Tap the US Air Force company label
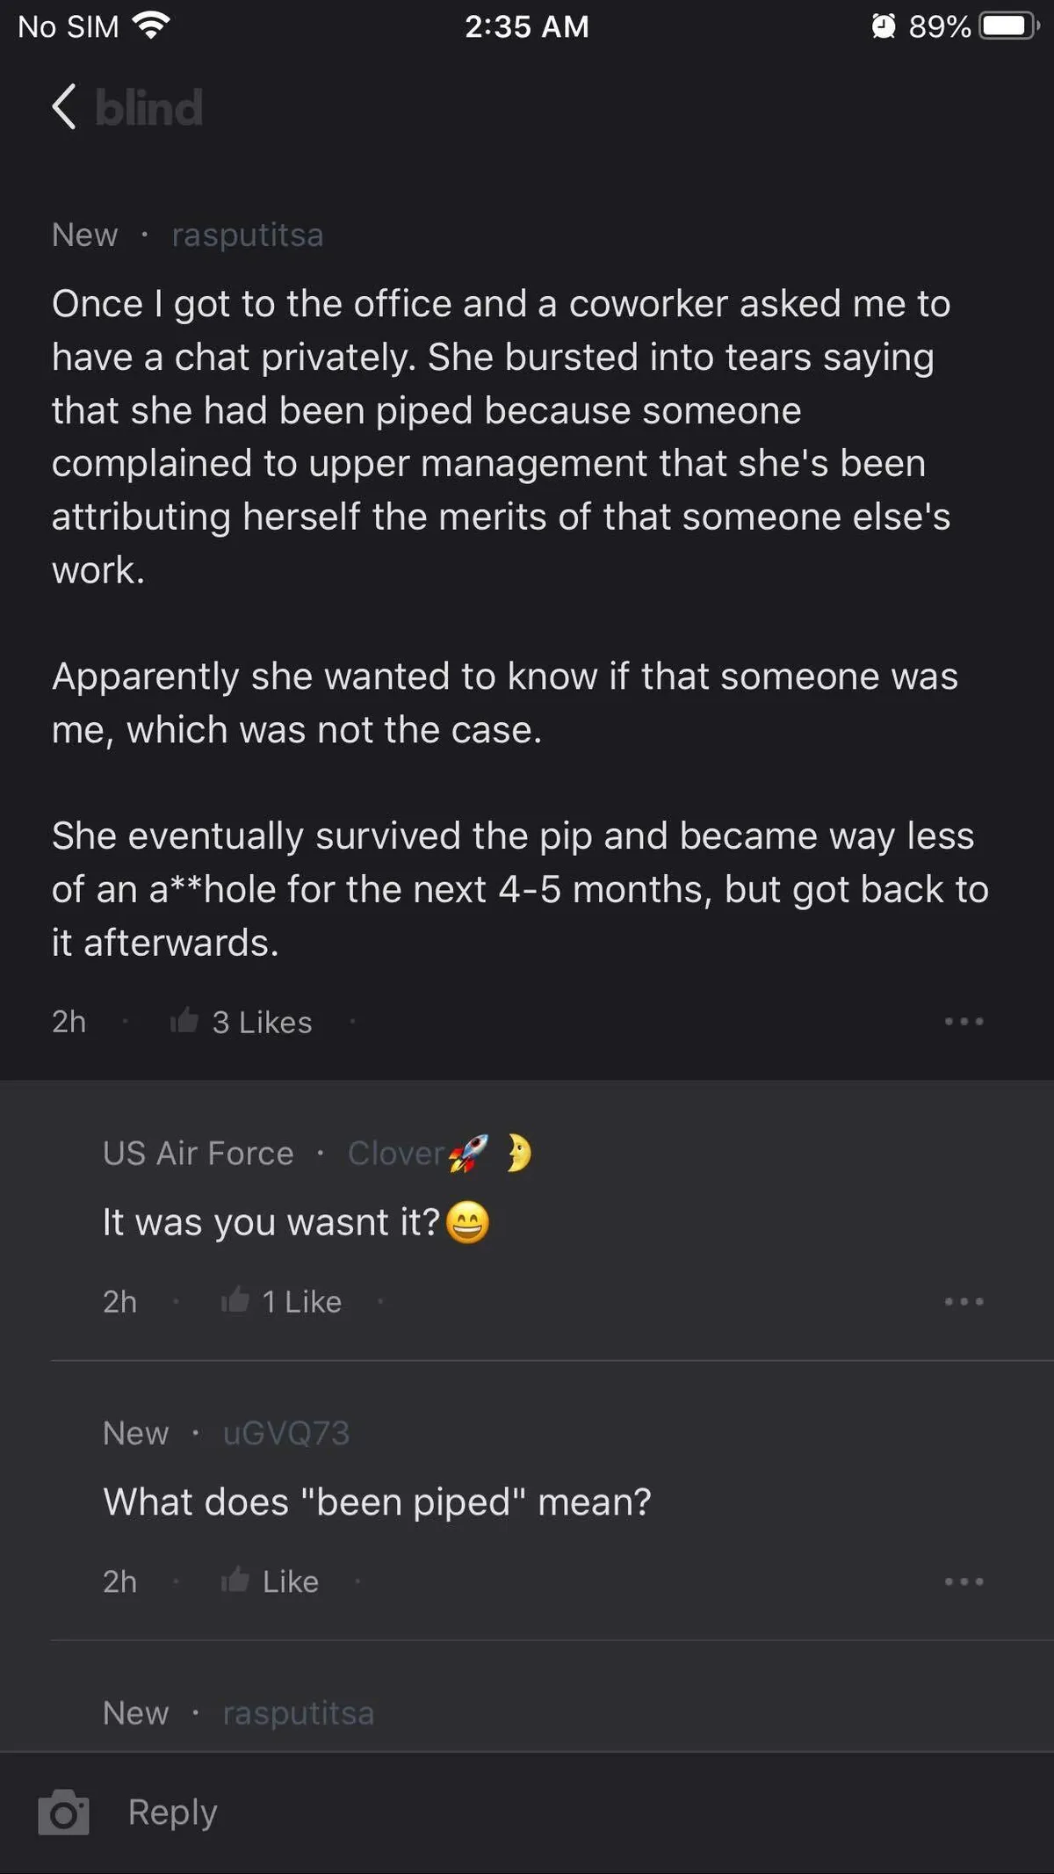 (199, 1154)
